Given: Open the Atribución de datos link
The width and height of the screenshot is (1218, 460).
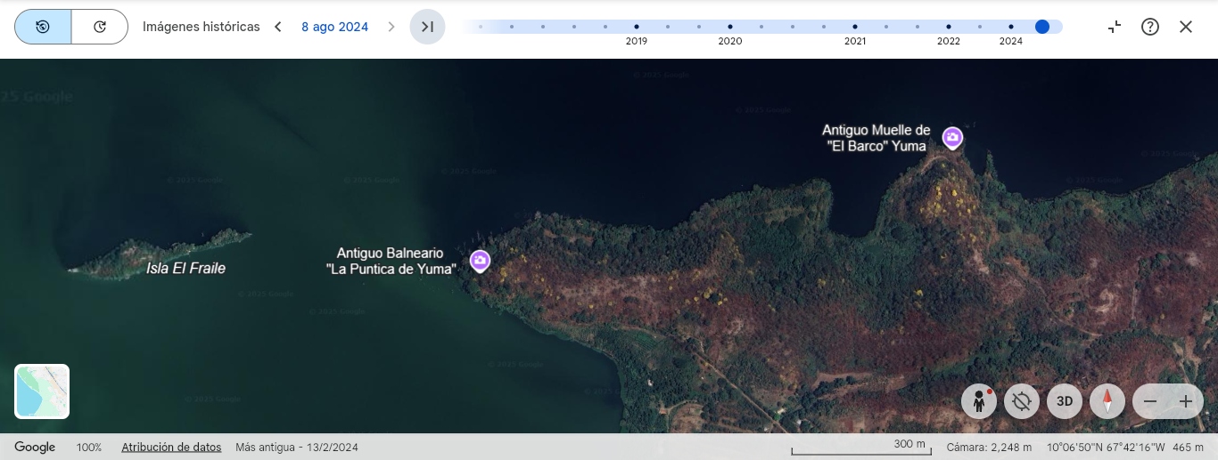Looking at the screenshot, I should pyautogui.click(x=171, y=447).
